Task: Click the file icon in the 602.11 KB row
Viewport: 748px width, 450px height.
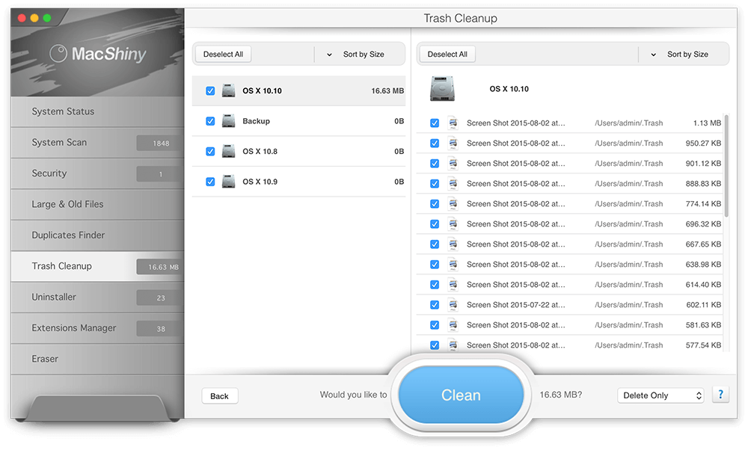Action: click(x=453, y=304)
